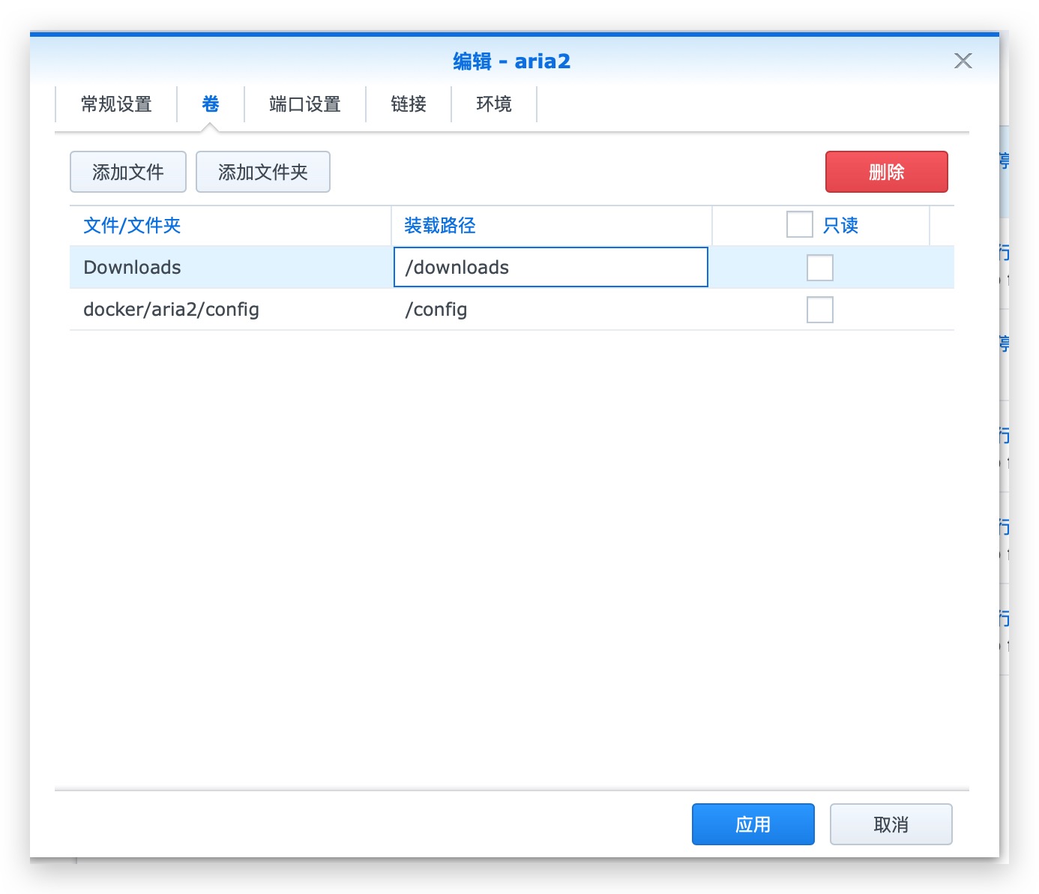The height and width of the screenshot is (894, 1039).
Task: Select the docker/aria2/config row
Action: (x=512, y=309)
